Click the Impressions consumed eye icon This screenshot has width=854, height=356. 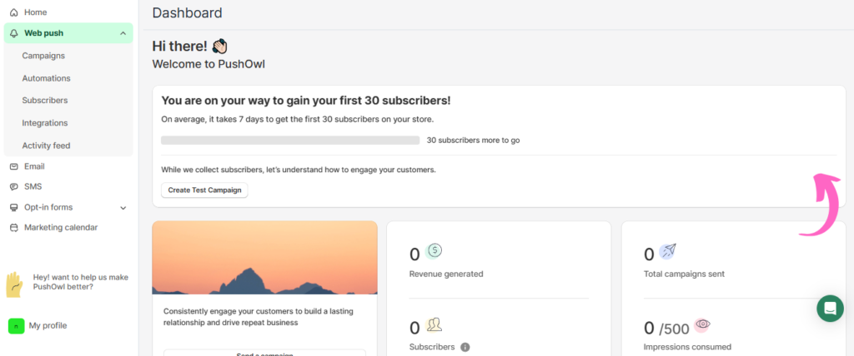pyautogui.click(x=702, y=324)
